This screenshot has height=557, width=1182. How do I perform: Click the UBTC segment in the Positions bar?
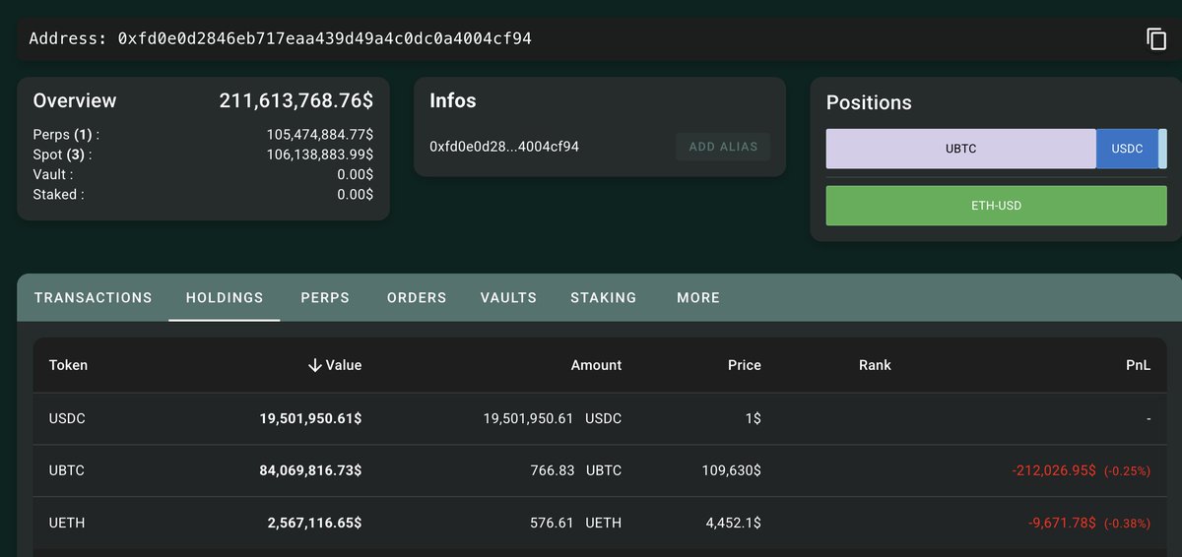tap(960, 149)
